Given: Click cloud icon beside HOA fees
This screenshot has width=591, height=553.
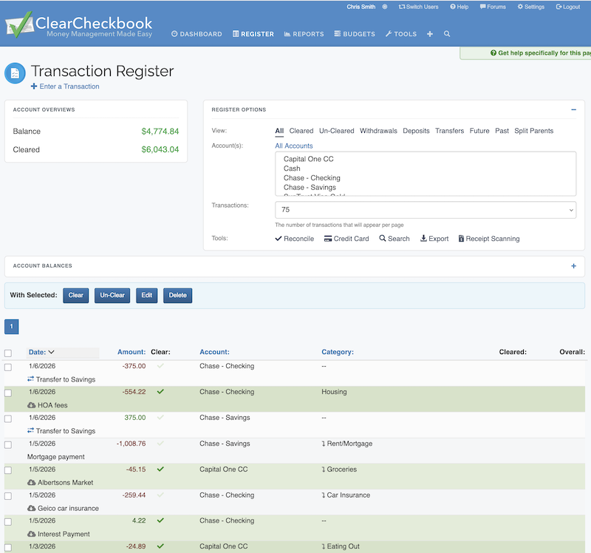Looking at the screenshot, I should click(32, 405).
